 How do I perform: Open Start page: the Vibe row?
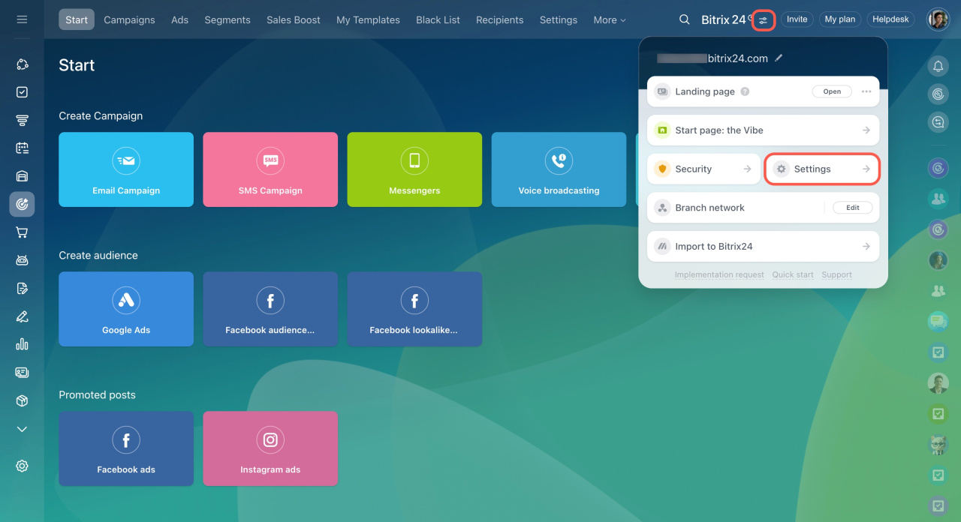(763, 130)
